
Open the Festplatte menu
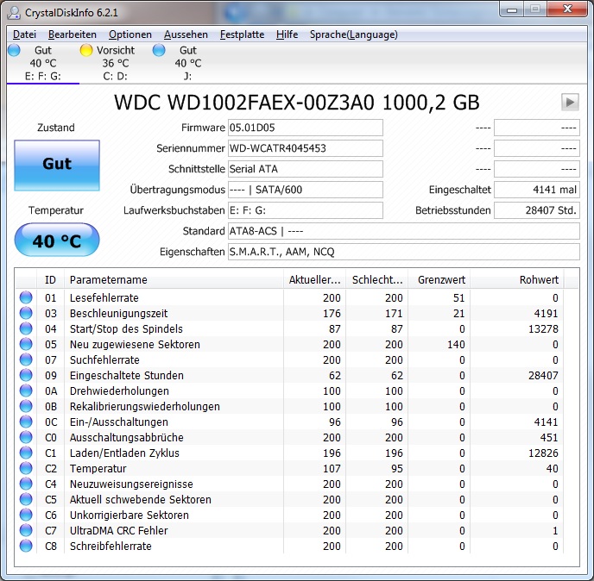pos(242,34)
